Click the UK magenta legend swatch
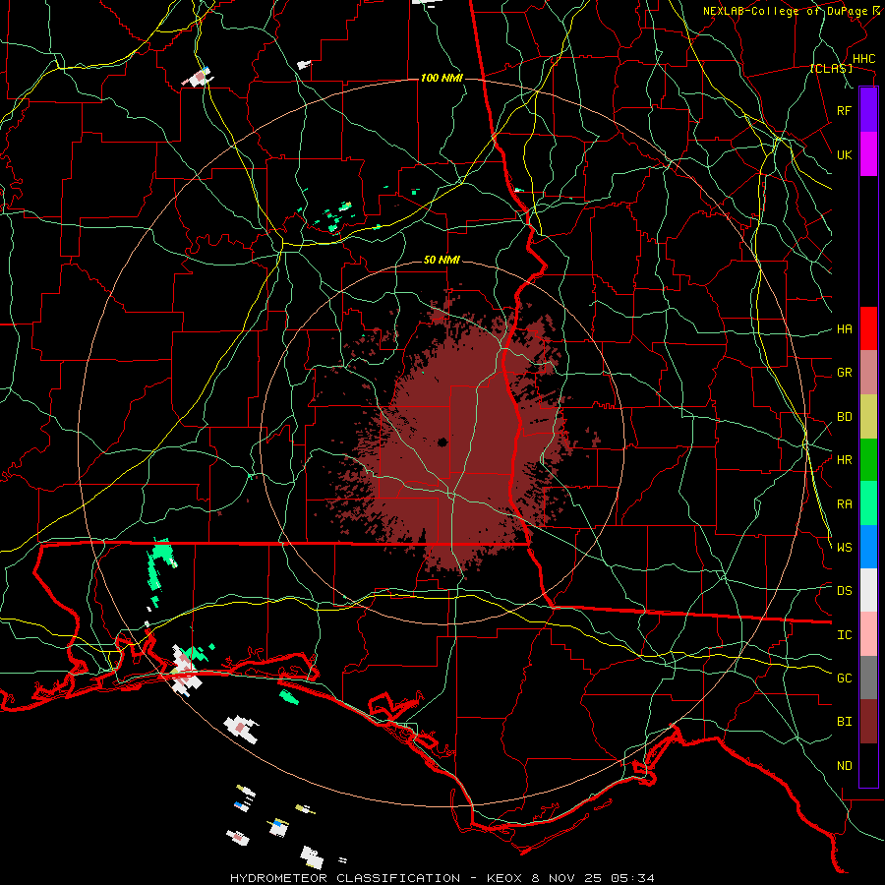 point(868,154)
